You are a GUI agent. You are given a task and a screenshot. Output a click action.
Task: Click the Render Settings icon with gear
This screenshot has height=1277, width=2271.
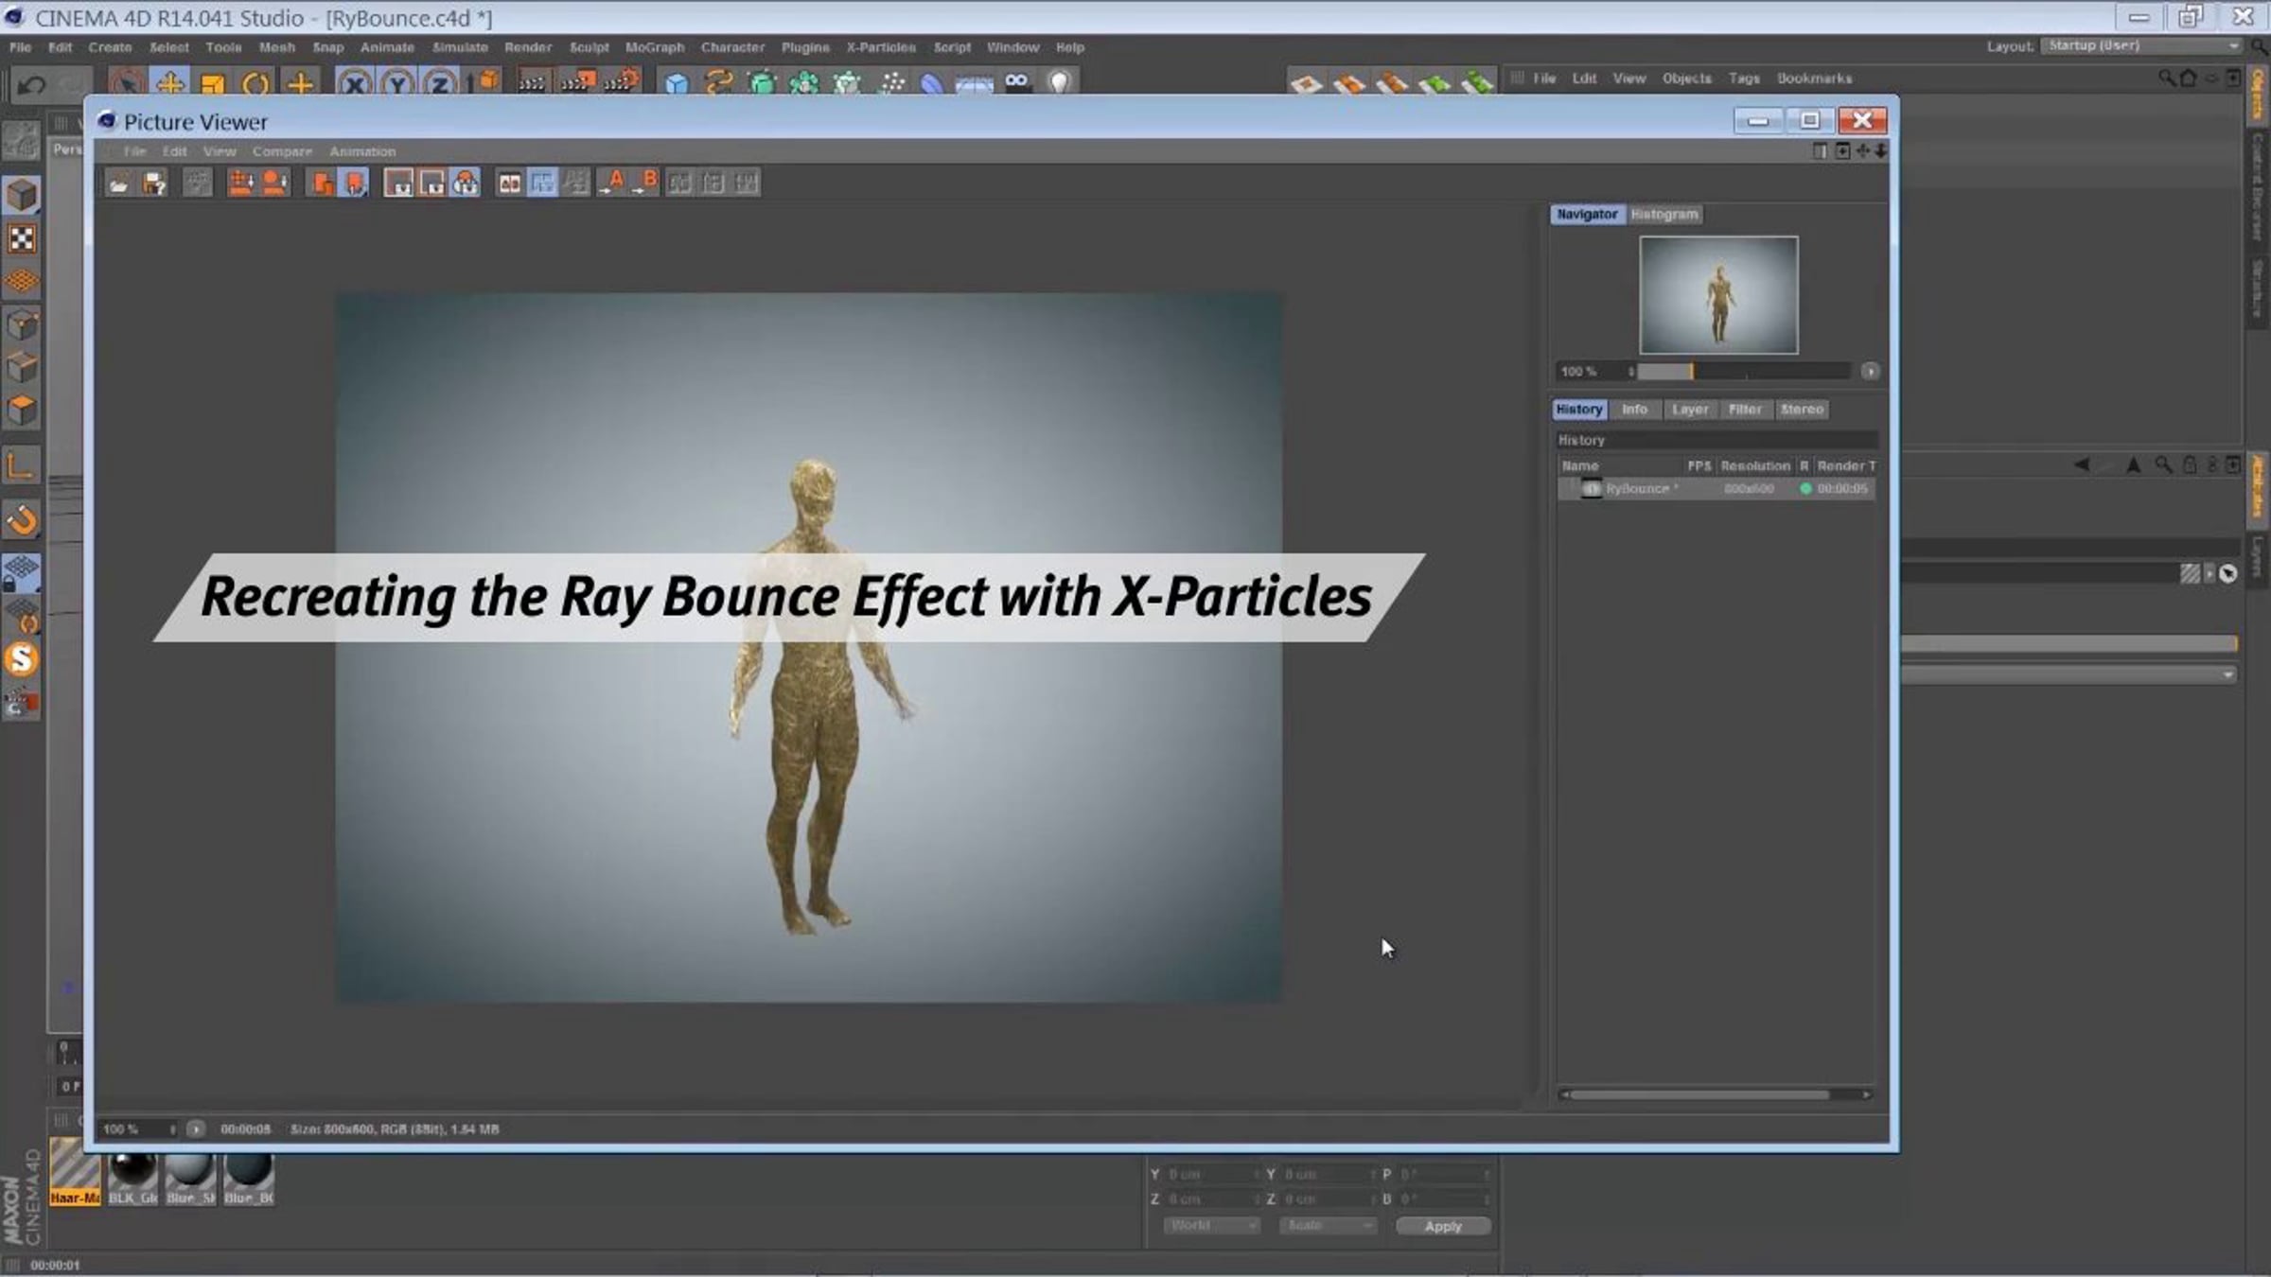[x=621, y=83]
